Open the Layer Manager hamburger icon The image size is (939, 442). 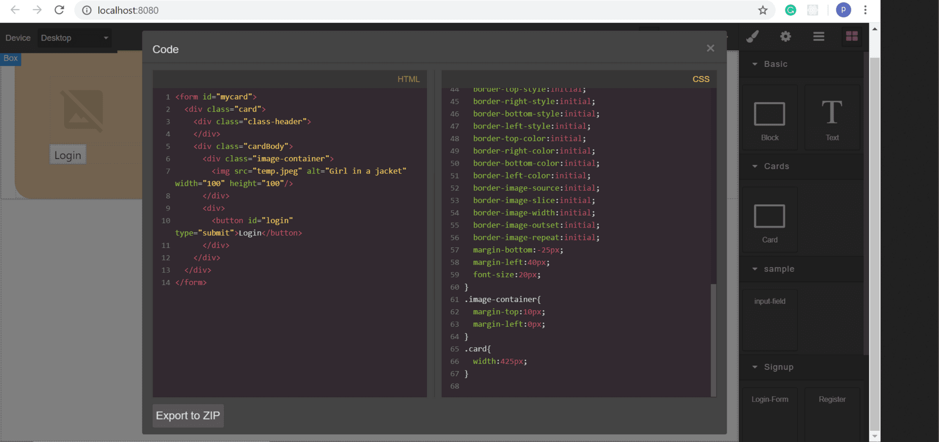click(x=819, y=37)
